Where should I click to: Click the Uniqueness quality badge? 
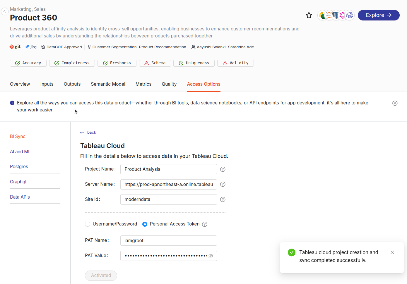pos(194,63)
